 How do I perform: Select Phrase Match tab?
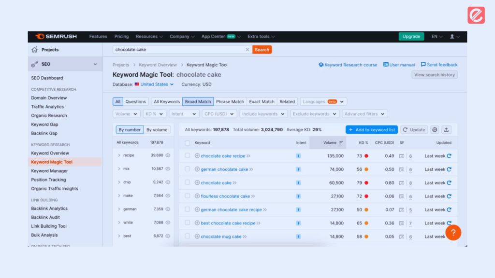(230, 101)
